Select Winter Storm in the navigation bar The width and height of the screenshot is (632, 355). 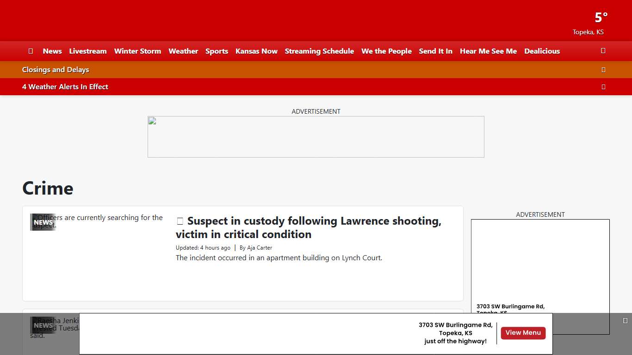(x=137, y=51)
